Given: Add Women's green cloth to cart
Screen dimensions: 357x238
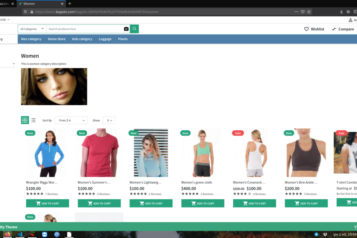Looking at the screenshot, I should (x=203, y=203).
